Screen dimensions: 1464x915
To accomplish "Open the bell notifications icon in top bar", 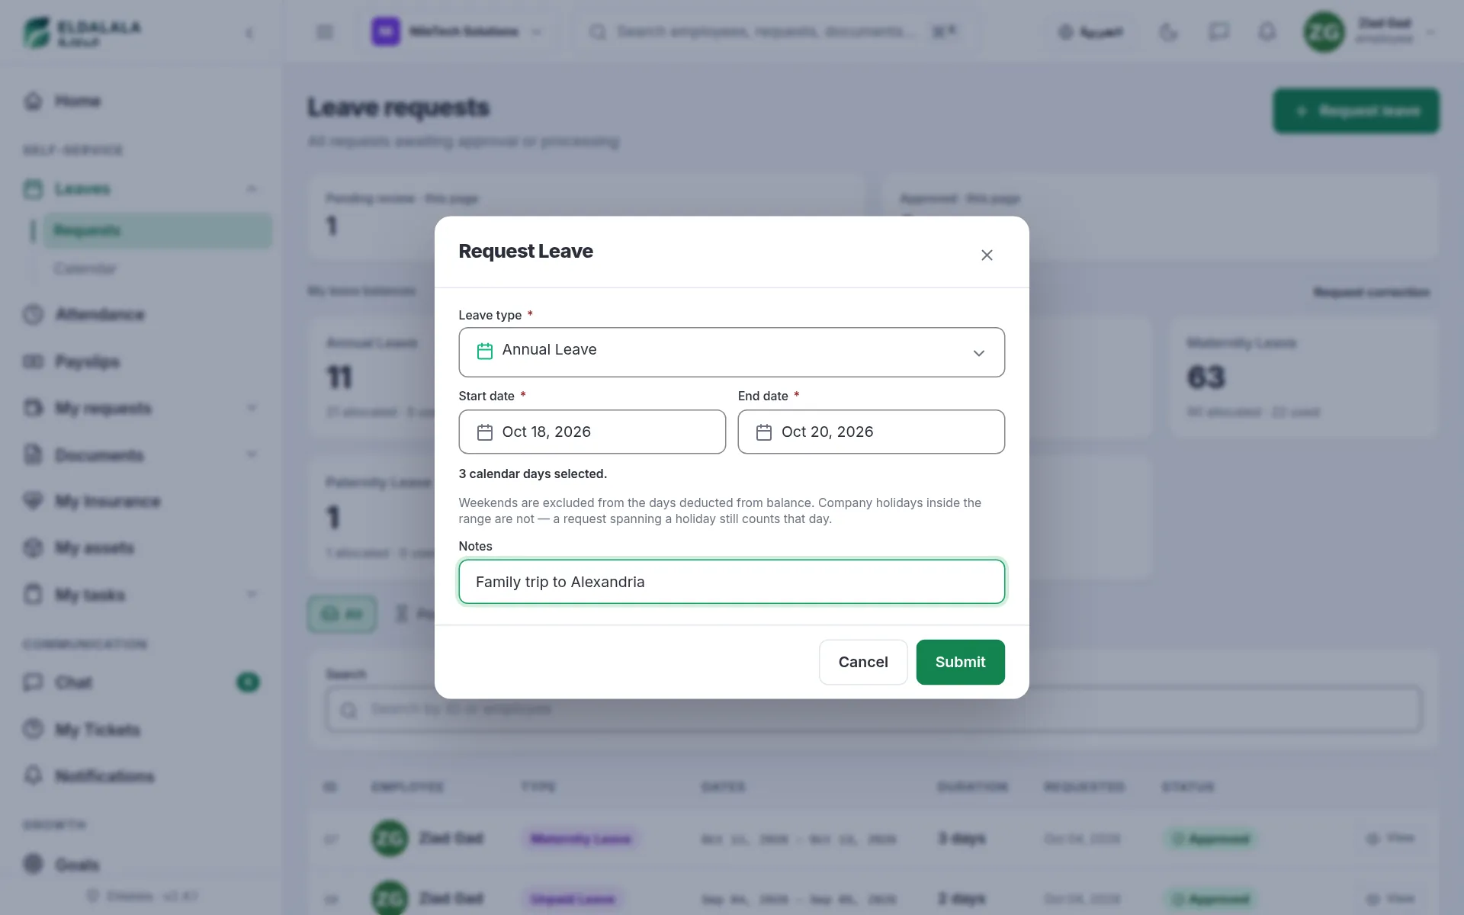I will coord(1267,32).
